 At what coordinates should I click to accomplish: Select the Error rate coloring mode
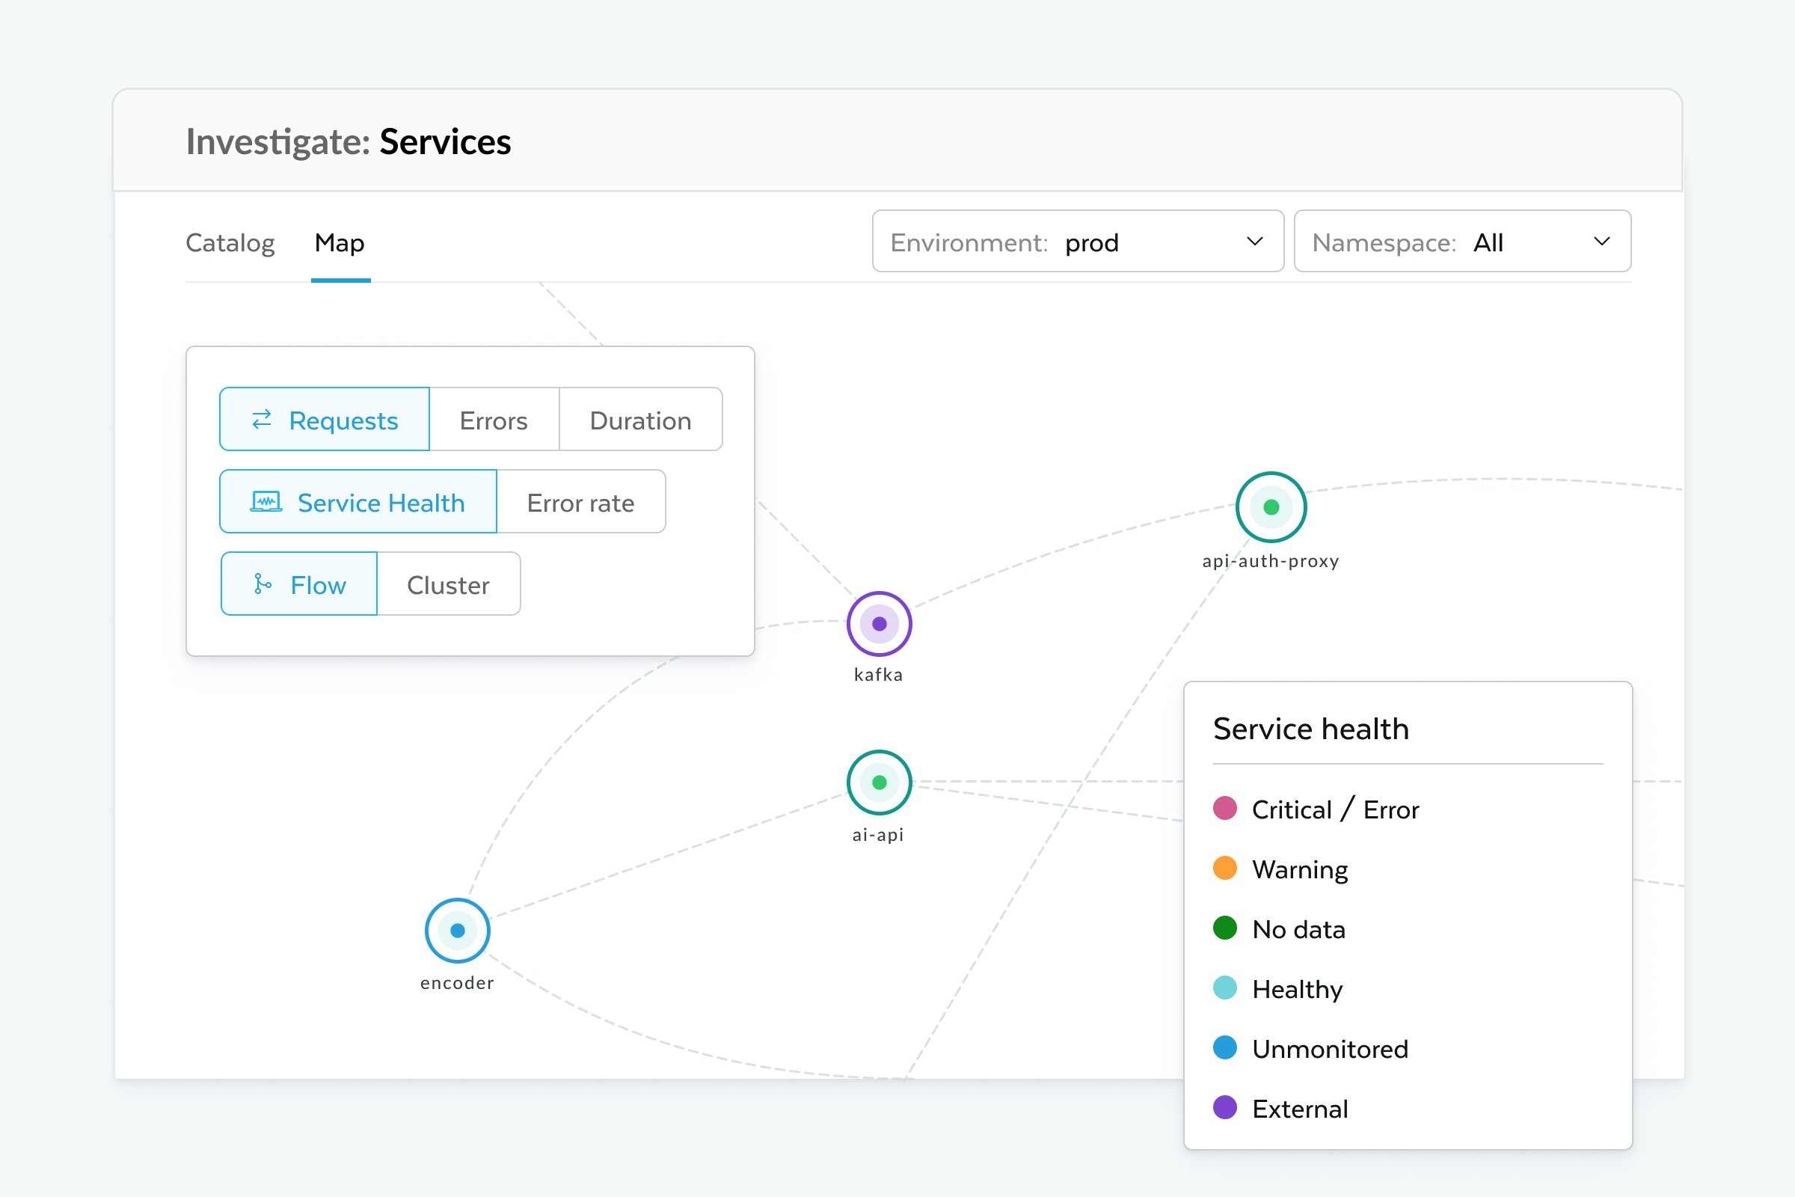coord(581,501)
